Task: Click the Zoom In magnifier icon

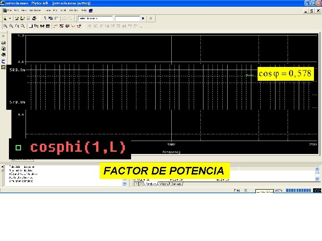Action: coord(5,26)
